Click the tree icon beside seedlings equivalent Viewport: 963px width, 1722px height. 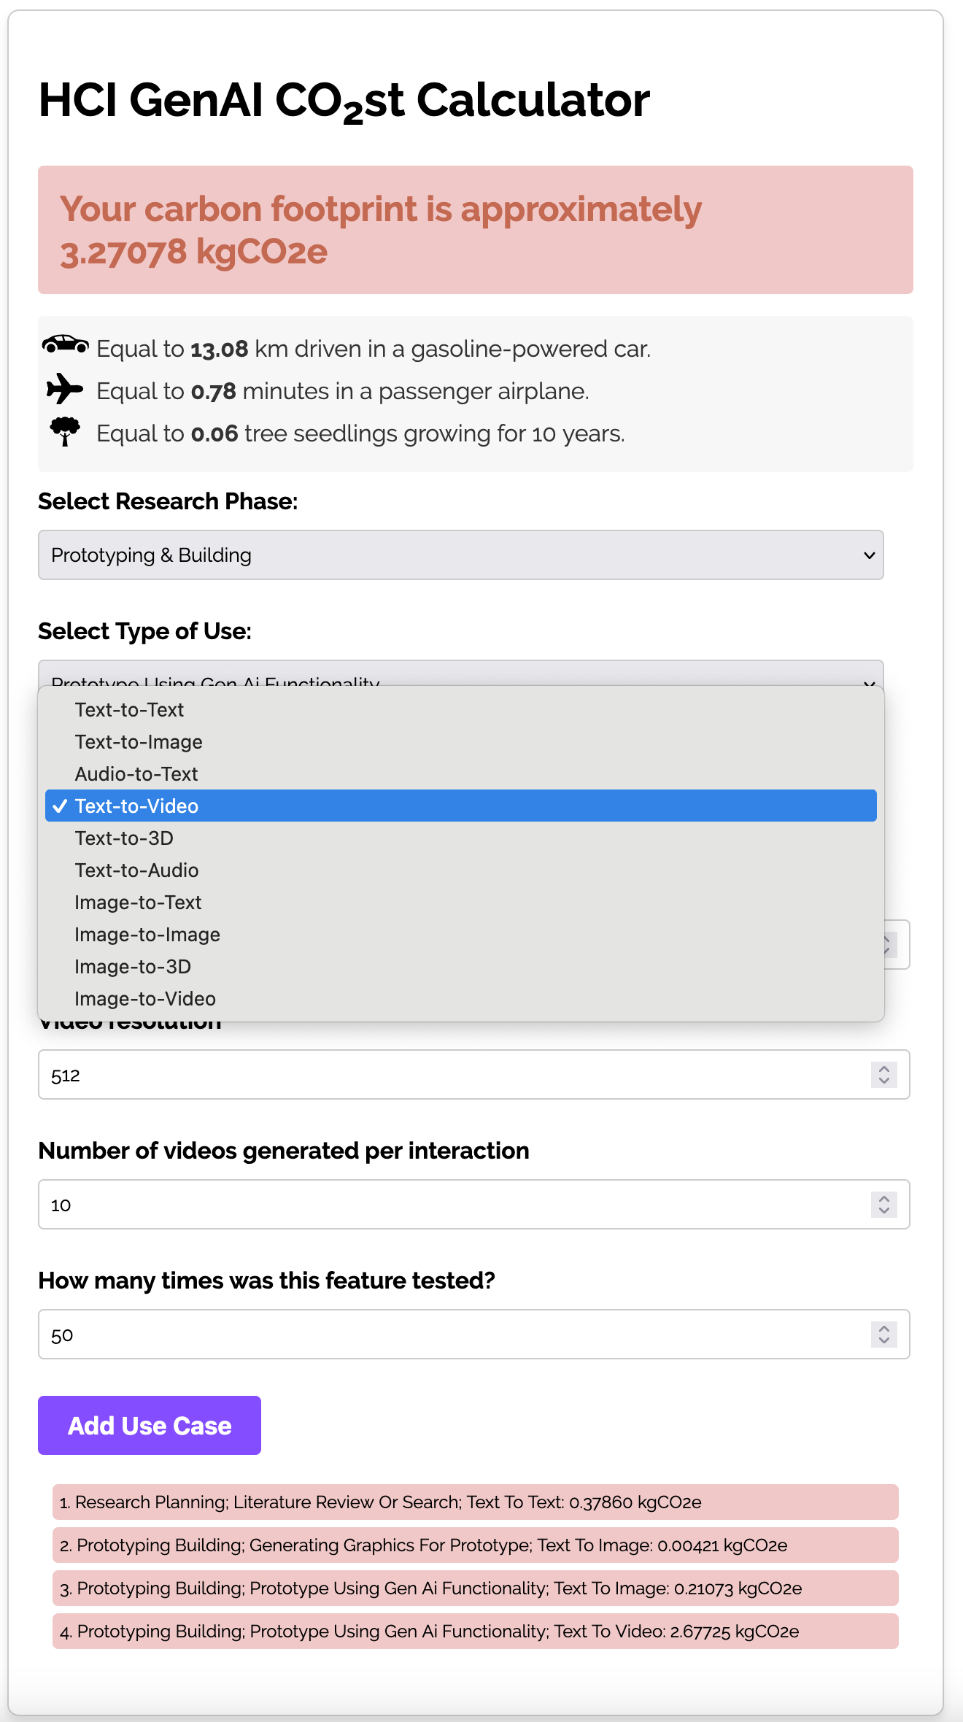tap(65, 431)
